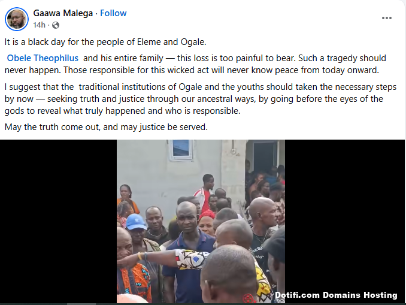The height and width of the screenshot is (305, 406).
Task: Click the black letterbox area left of video
Action: 58,221
